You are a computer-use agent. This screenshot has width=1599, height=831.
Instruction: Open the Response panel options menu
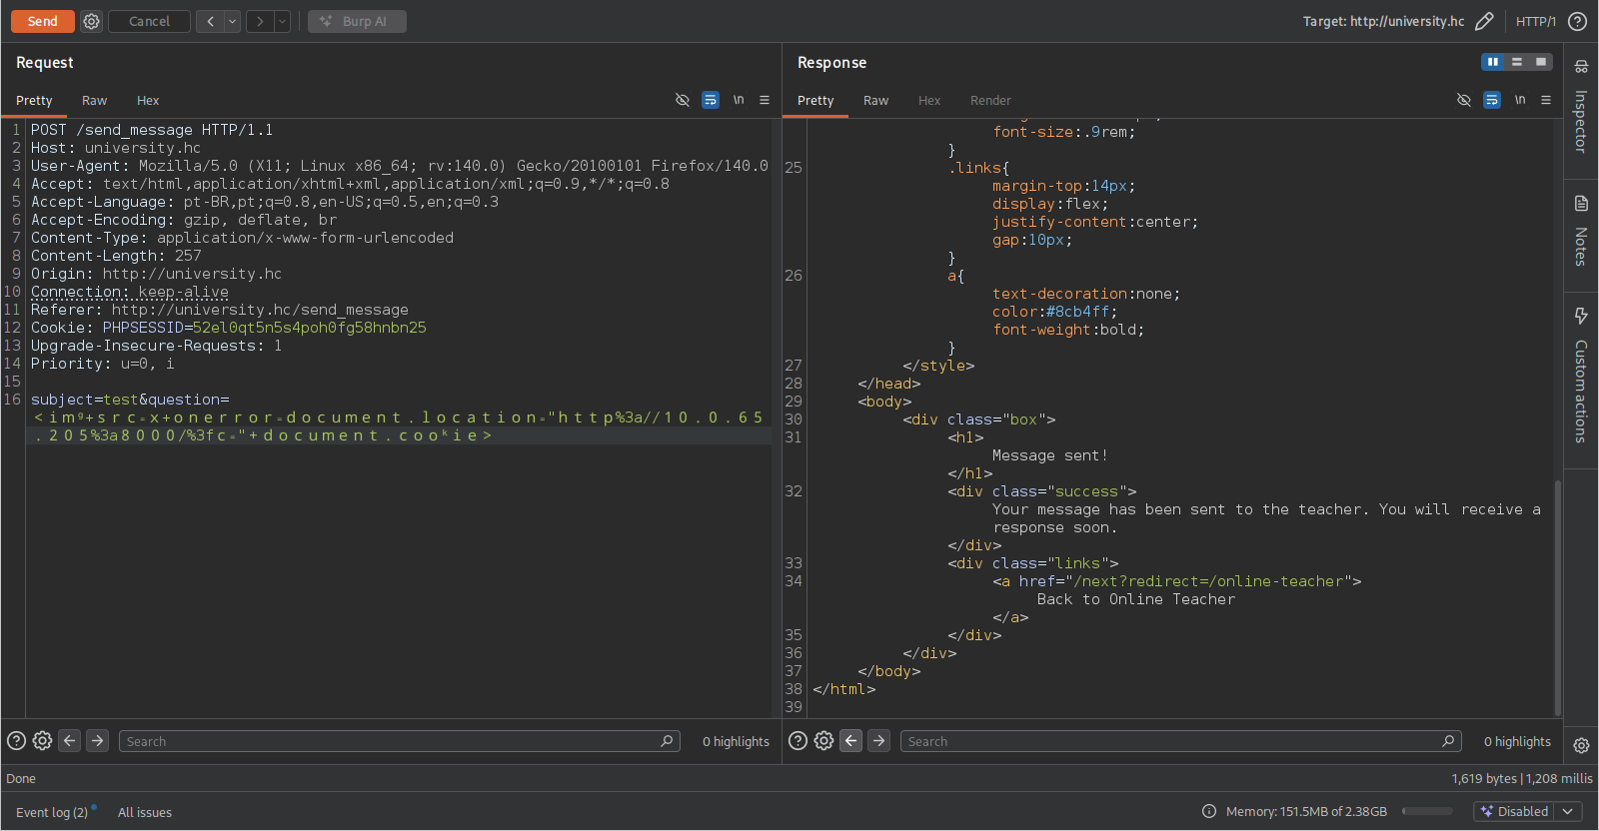(x=1546, y=100)
